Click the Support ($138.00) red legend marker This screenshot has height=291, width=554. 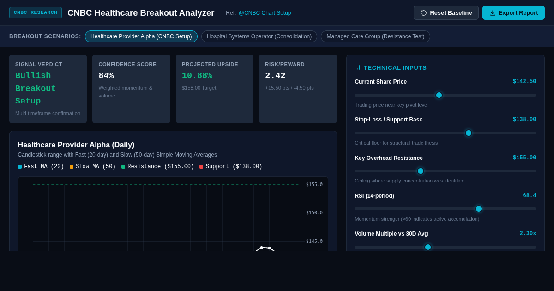click(x=201, y=167)
